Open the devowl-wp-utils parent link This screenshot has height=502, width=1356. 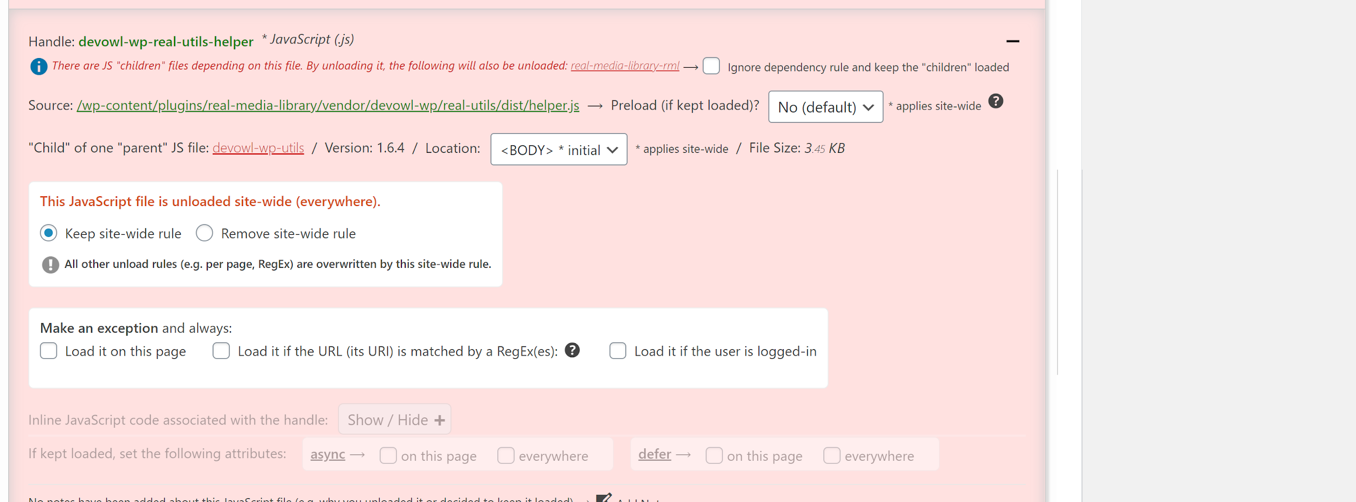pyautogui.click(x=258, y=148)
